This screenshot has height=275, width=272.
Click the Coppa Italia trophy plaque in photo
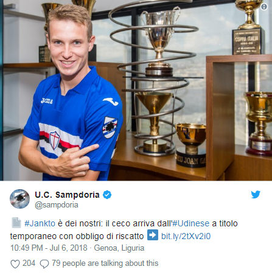(247, 42)
